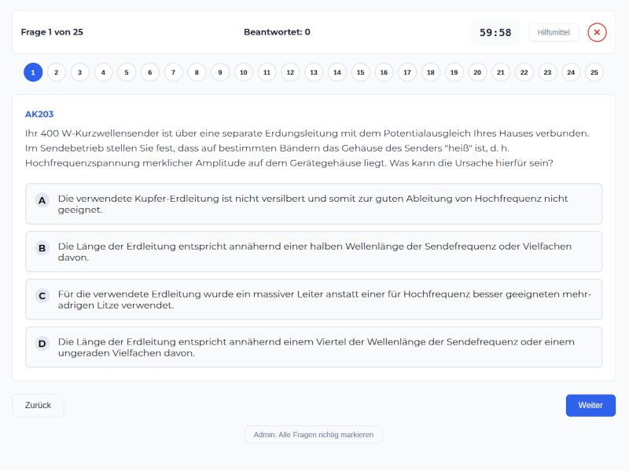Exit the exam via the red X

[x=596, y=32]
